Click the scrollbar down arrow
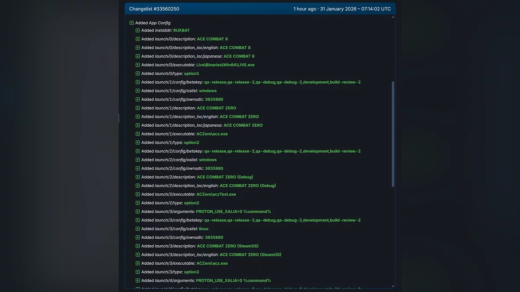The width and height of the screenshot is (520, 292). point(393,286)
